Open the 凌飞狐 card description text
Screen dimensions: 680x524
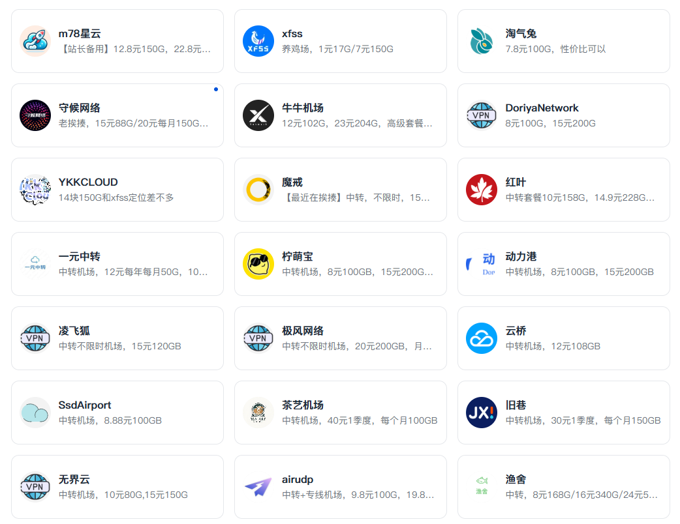(120, 346)
